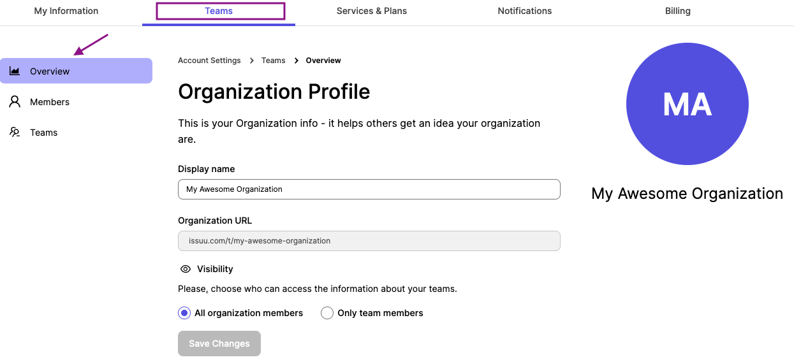Switch to the Teams top tab
Image resolution: width=794 pixels, height=362 pixels.
219,11
